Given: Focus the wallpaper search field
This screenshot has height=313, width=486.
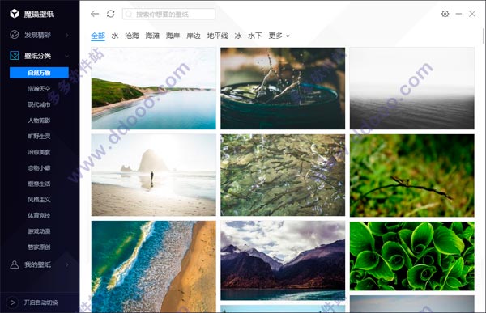Looking at the screenshot, I should [168, 15].
